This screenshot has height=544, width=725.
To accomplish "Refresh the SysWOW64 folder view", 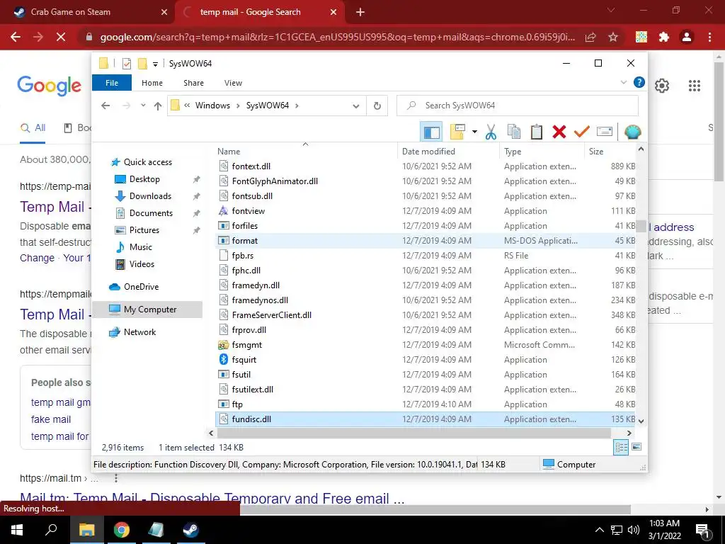I will (377, 106).
